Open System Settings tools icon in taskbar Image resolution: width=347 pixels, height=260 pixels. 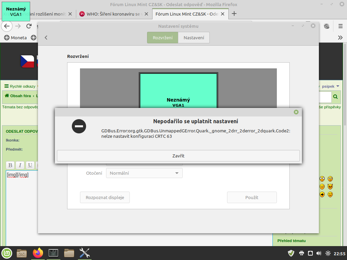[x=84, y=253]
